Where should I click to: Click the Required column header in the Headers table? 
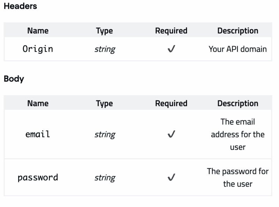pyautogui.click(x=171, y=31)
